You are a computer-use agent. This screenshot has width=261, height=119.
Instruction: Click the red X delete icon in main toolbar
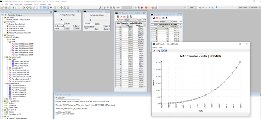point(24,7)
